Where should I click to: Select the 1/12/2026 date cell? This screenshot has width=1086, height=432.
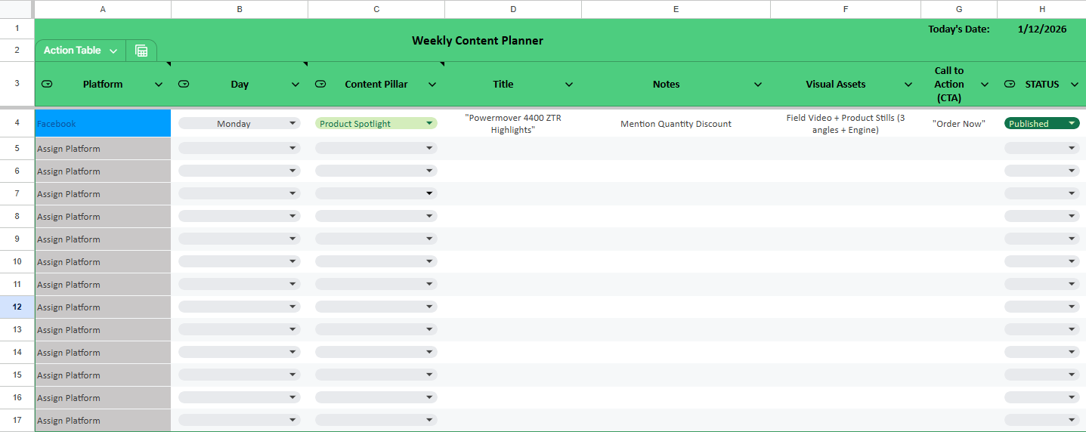[x=1042, y=29]
